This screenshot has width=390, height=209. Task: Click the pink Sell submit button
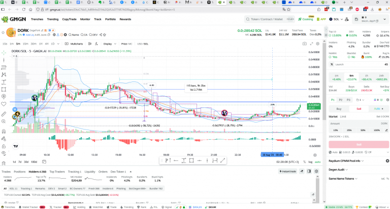359,145
